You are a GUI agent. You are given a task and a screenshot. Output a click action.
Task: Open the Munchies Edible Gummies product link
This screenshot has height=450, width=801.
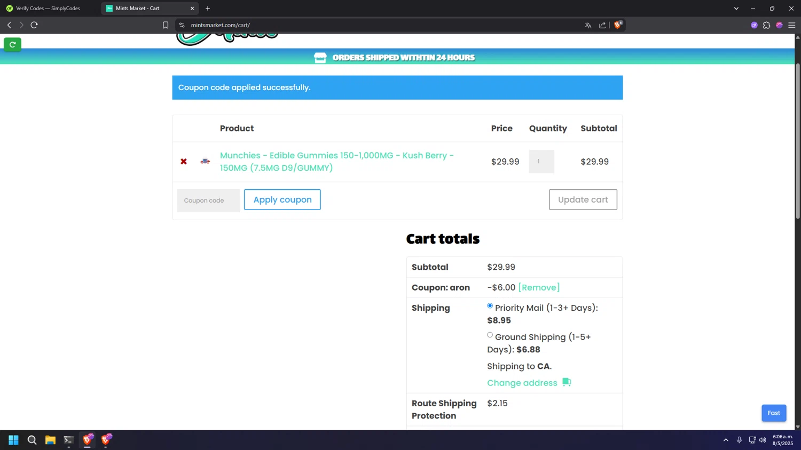coord(337,162)
